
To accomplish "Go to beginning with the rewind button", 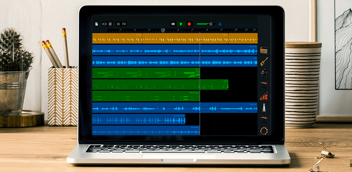I will pyautogui.click(x=173, y=24).
